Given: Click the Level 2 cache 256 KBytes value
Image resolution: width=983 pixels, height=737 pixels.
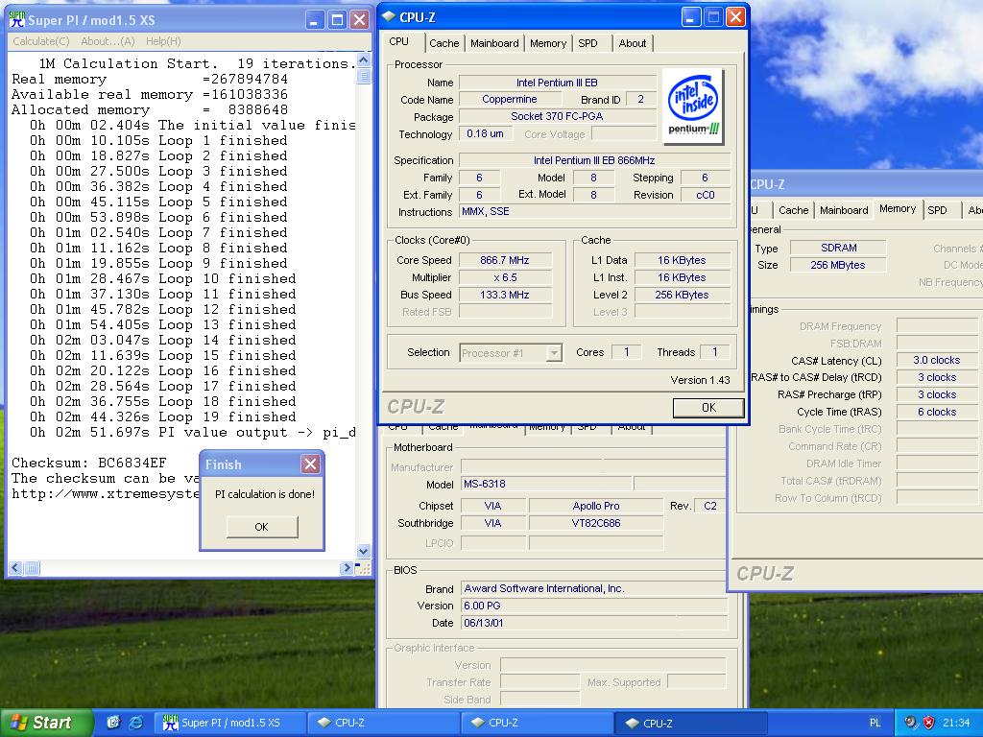Looking at the screenshot, I should point(683,295).
